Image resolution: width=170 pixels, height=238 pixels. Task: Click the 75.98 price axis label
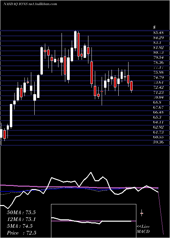[158, 72]
